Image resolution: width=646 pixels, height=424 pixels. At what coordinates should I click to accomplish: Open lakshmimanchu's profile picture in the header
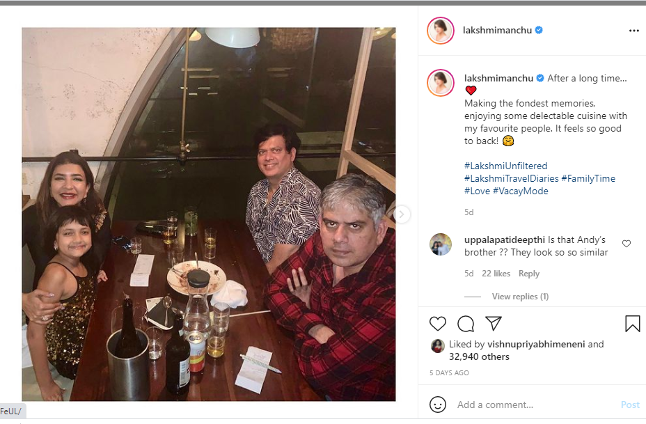[x=440, y=31]
